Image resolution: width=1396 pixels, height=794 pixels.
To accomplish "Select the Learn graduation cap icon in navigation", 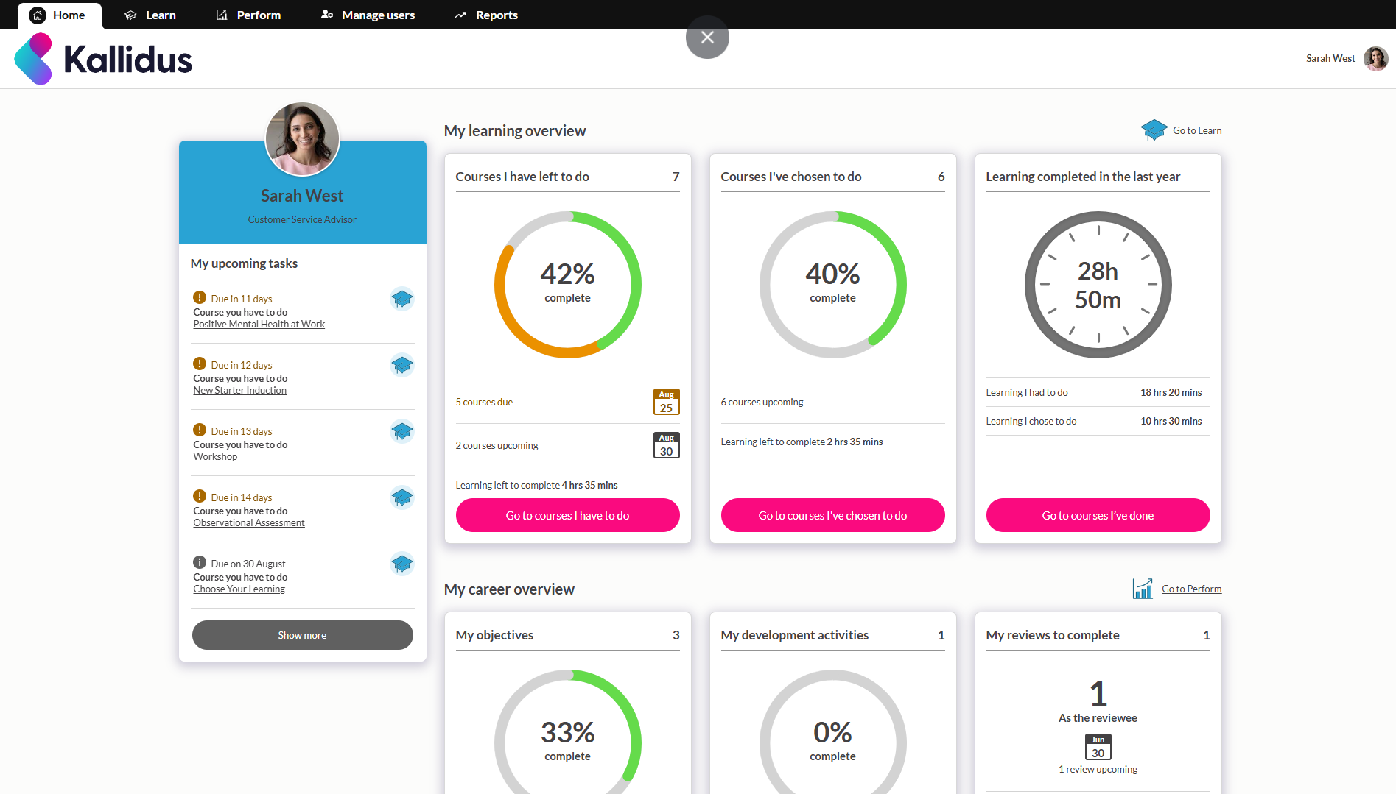I will point(130,15).
